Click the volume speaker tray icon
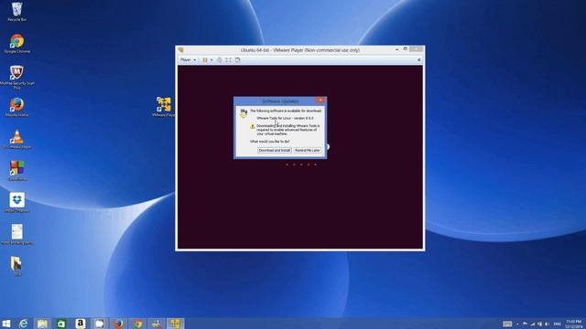Screen dimensions: 586x329 click(x=548, y=324)
